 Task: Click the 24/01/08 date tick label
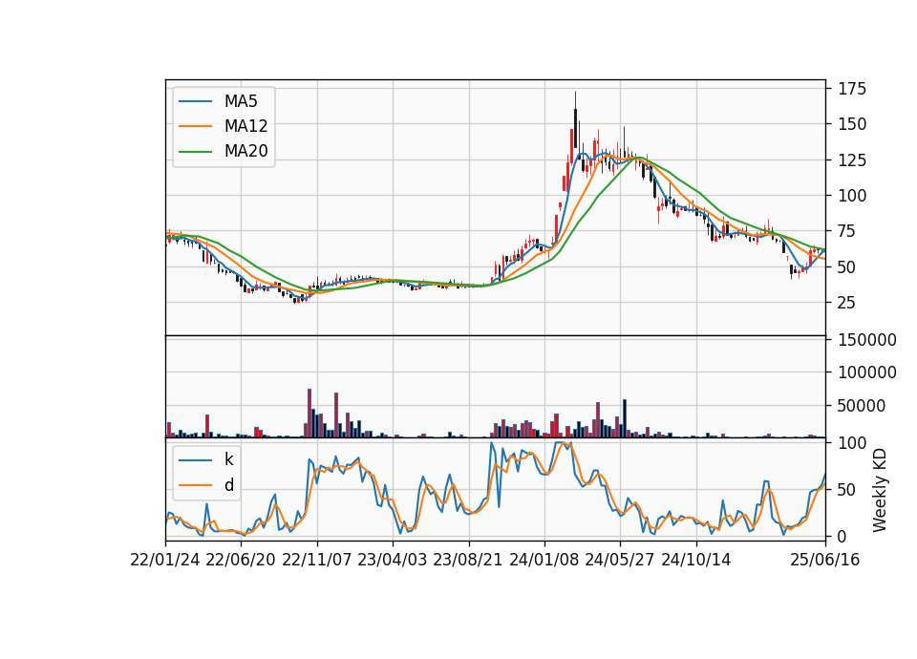tap(544, 560)
